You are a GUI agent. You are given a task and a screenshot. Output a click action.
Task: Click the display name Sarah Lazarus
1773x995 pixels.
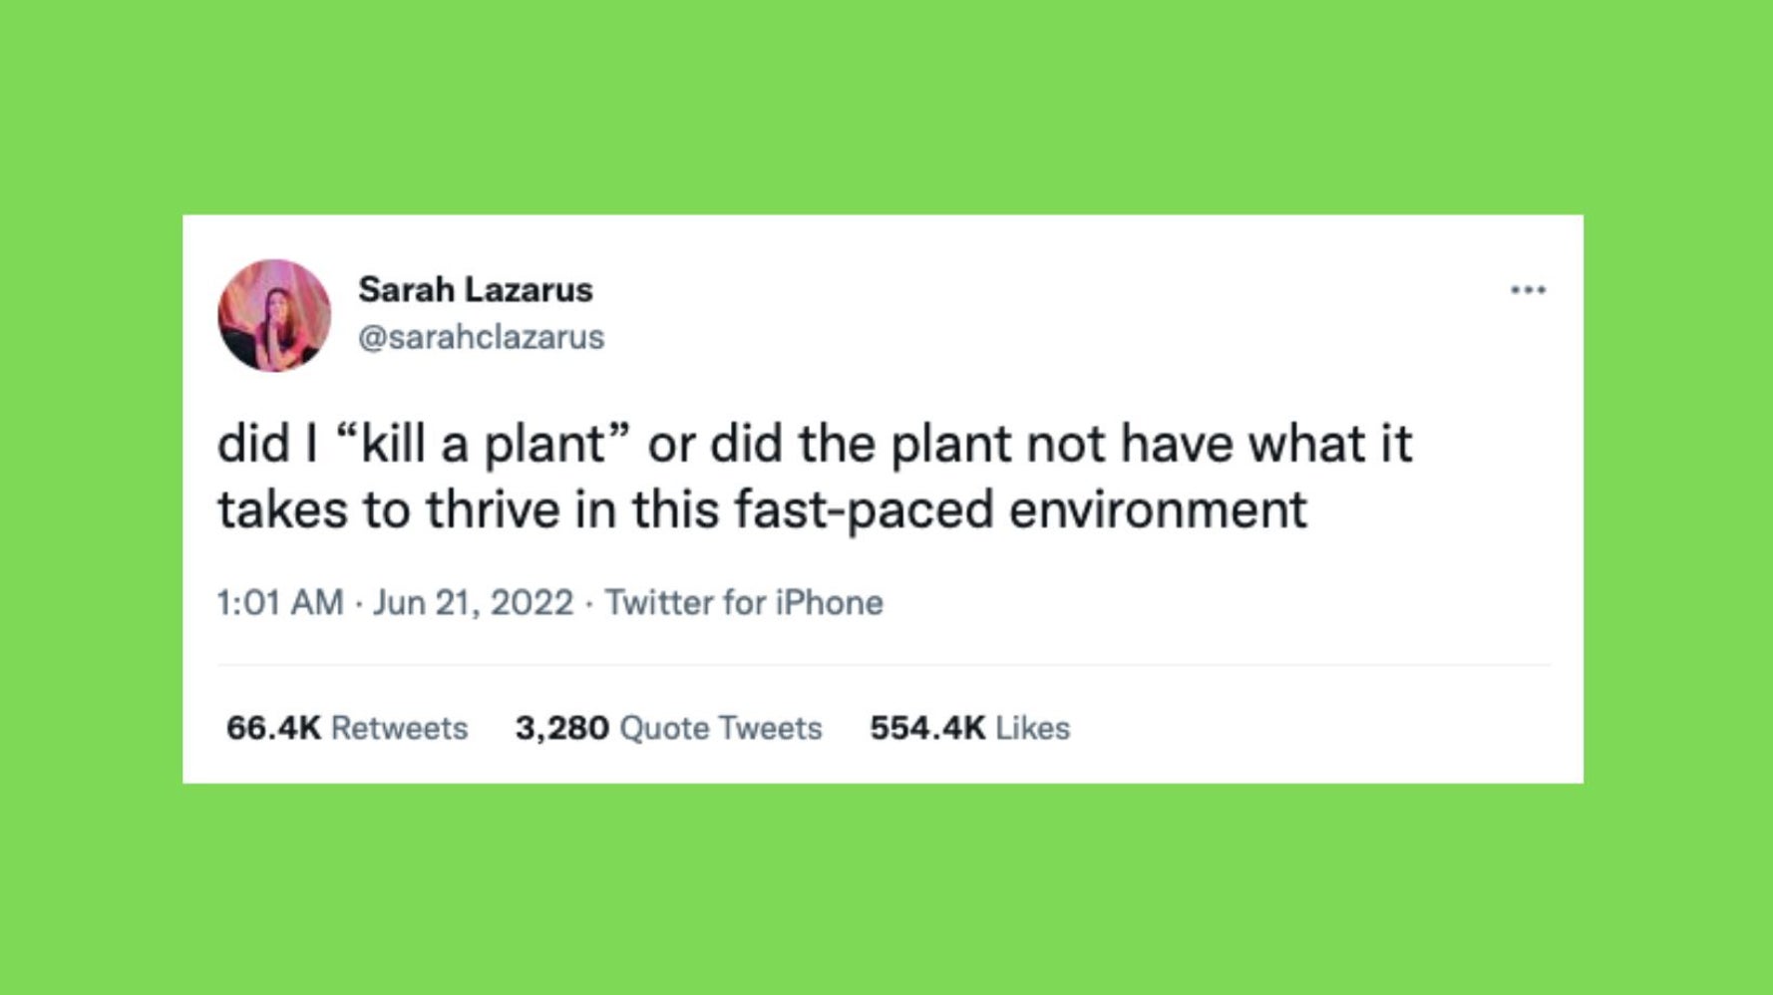coord(475,290)
